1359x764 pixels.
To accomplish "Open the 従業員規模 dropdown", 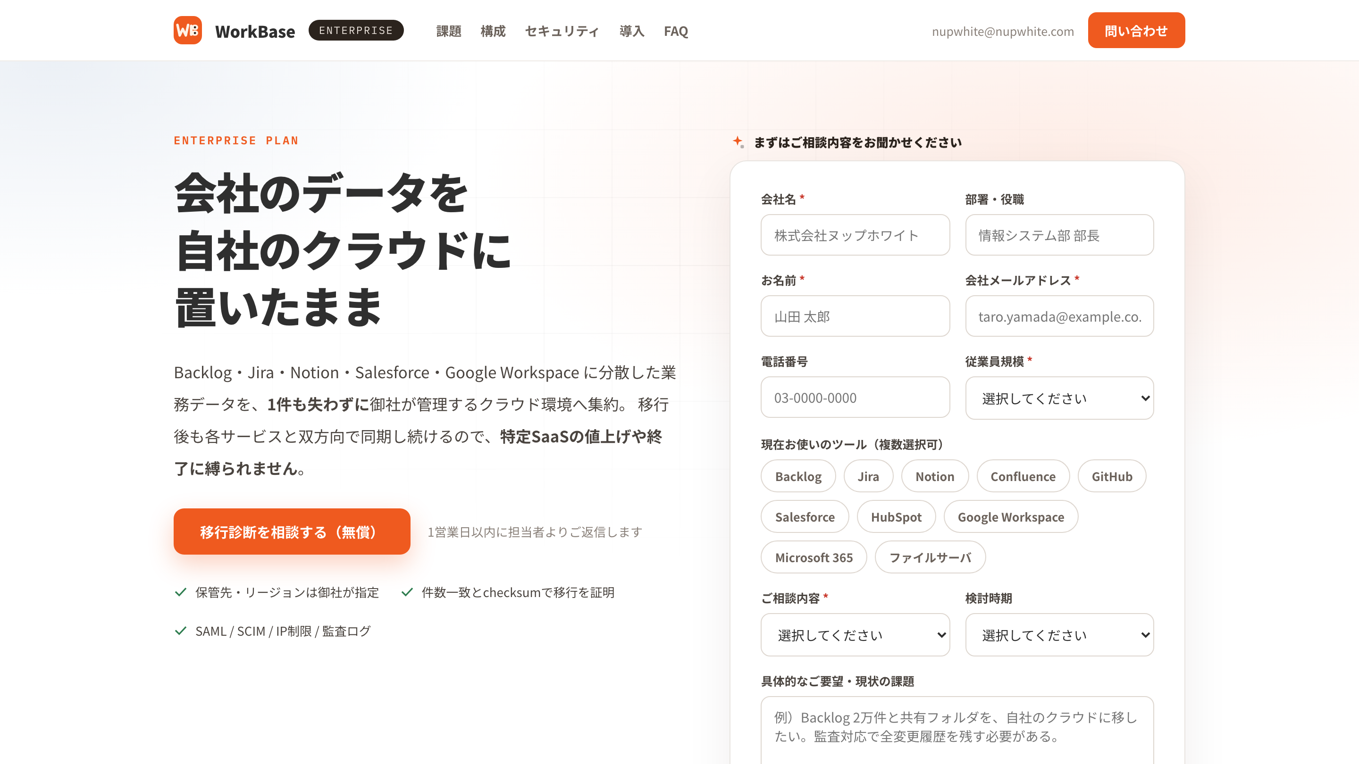I will coord(1059,398).
